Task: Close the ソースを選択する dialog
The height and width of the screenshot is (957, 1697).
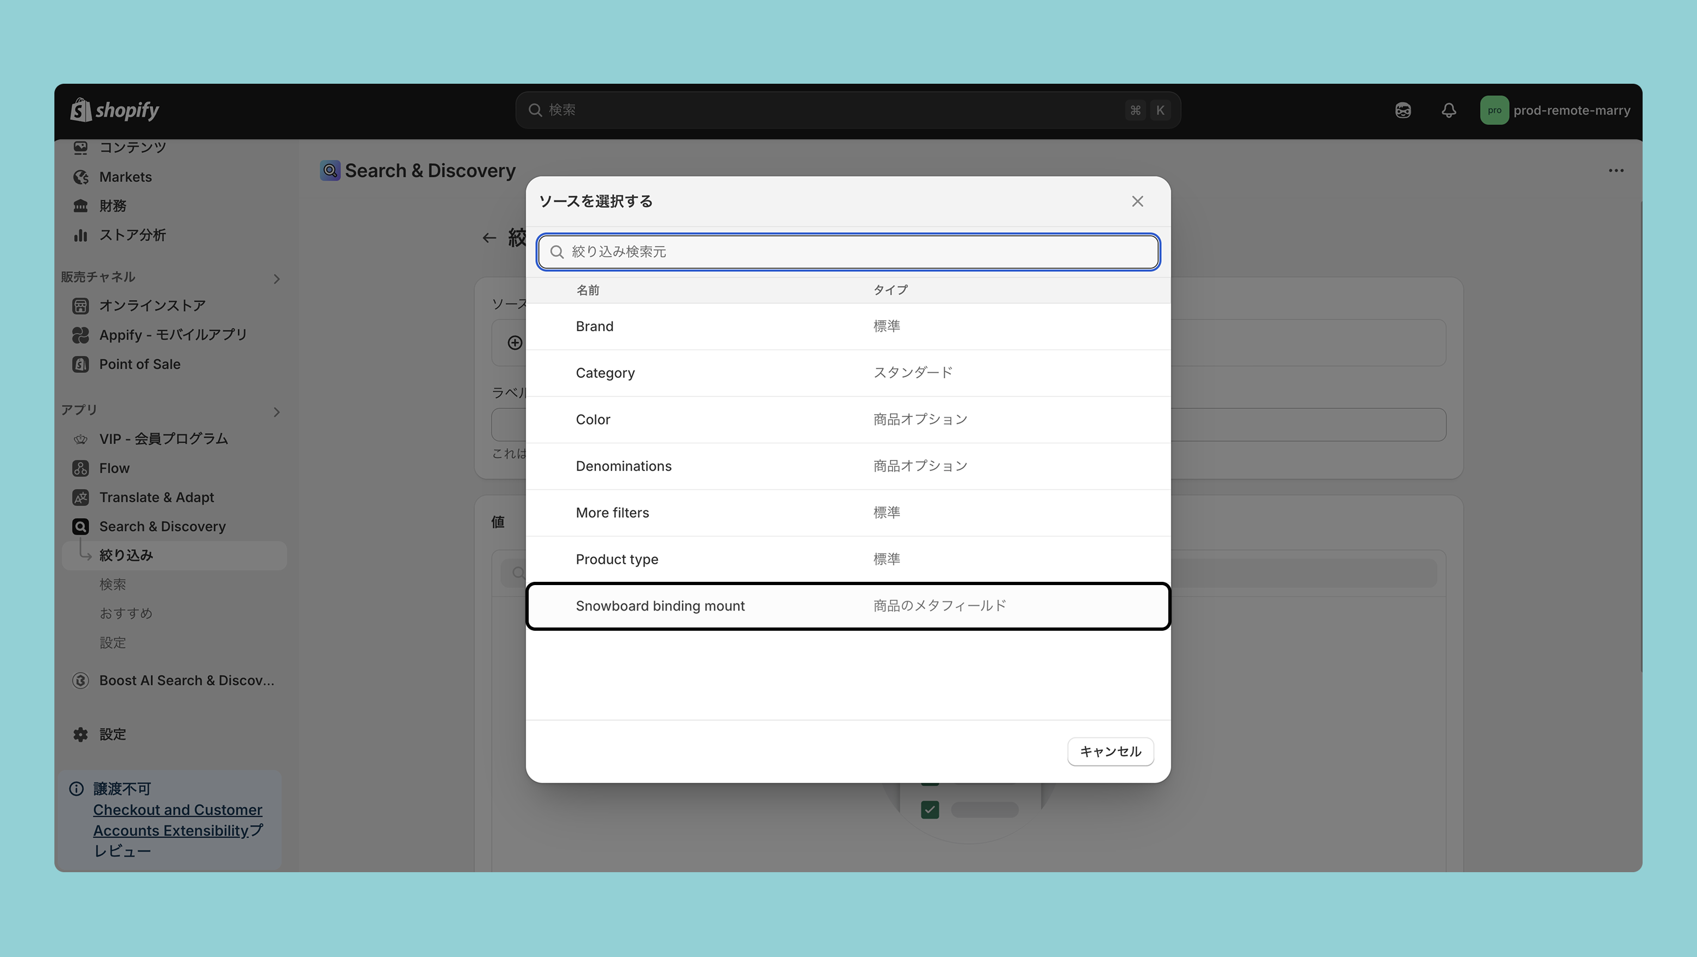Action: point(1137,201)
